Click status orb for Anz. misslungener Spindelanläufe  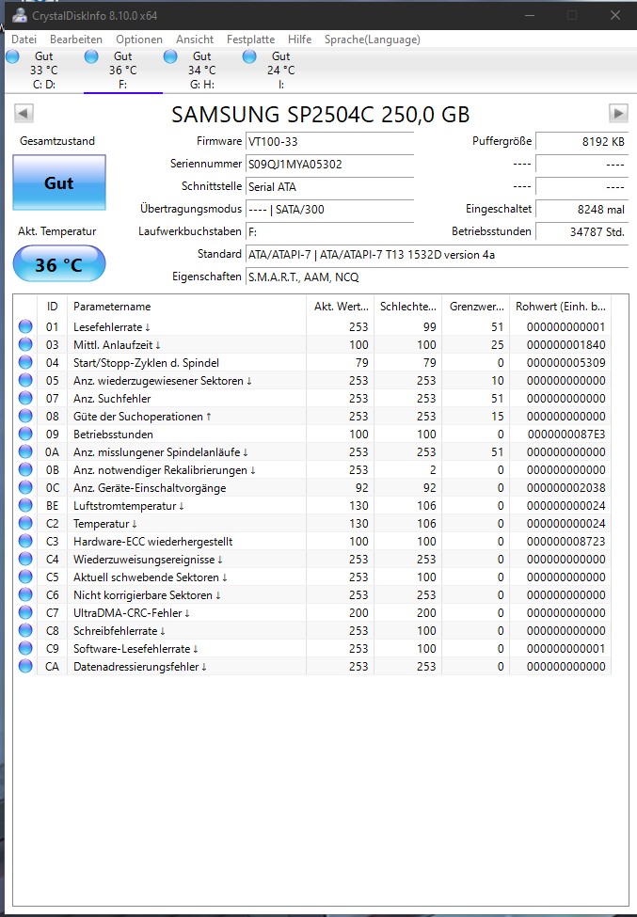25,451
